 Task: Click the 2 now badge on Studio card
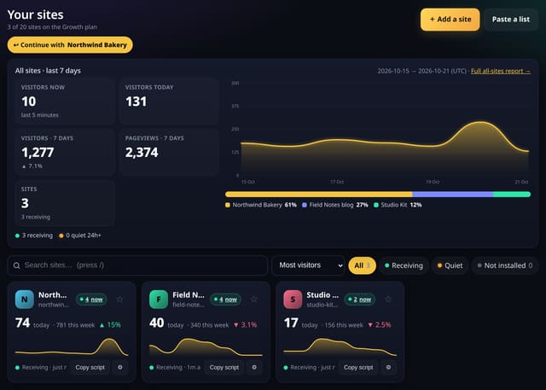(359, 300)
